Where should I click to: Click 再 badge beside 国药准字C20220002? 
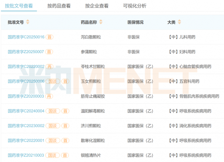50,67
